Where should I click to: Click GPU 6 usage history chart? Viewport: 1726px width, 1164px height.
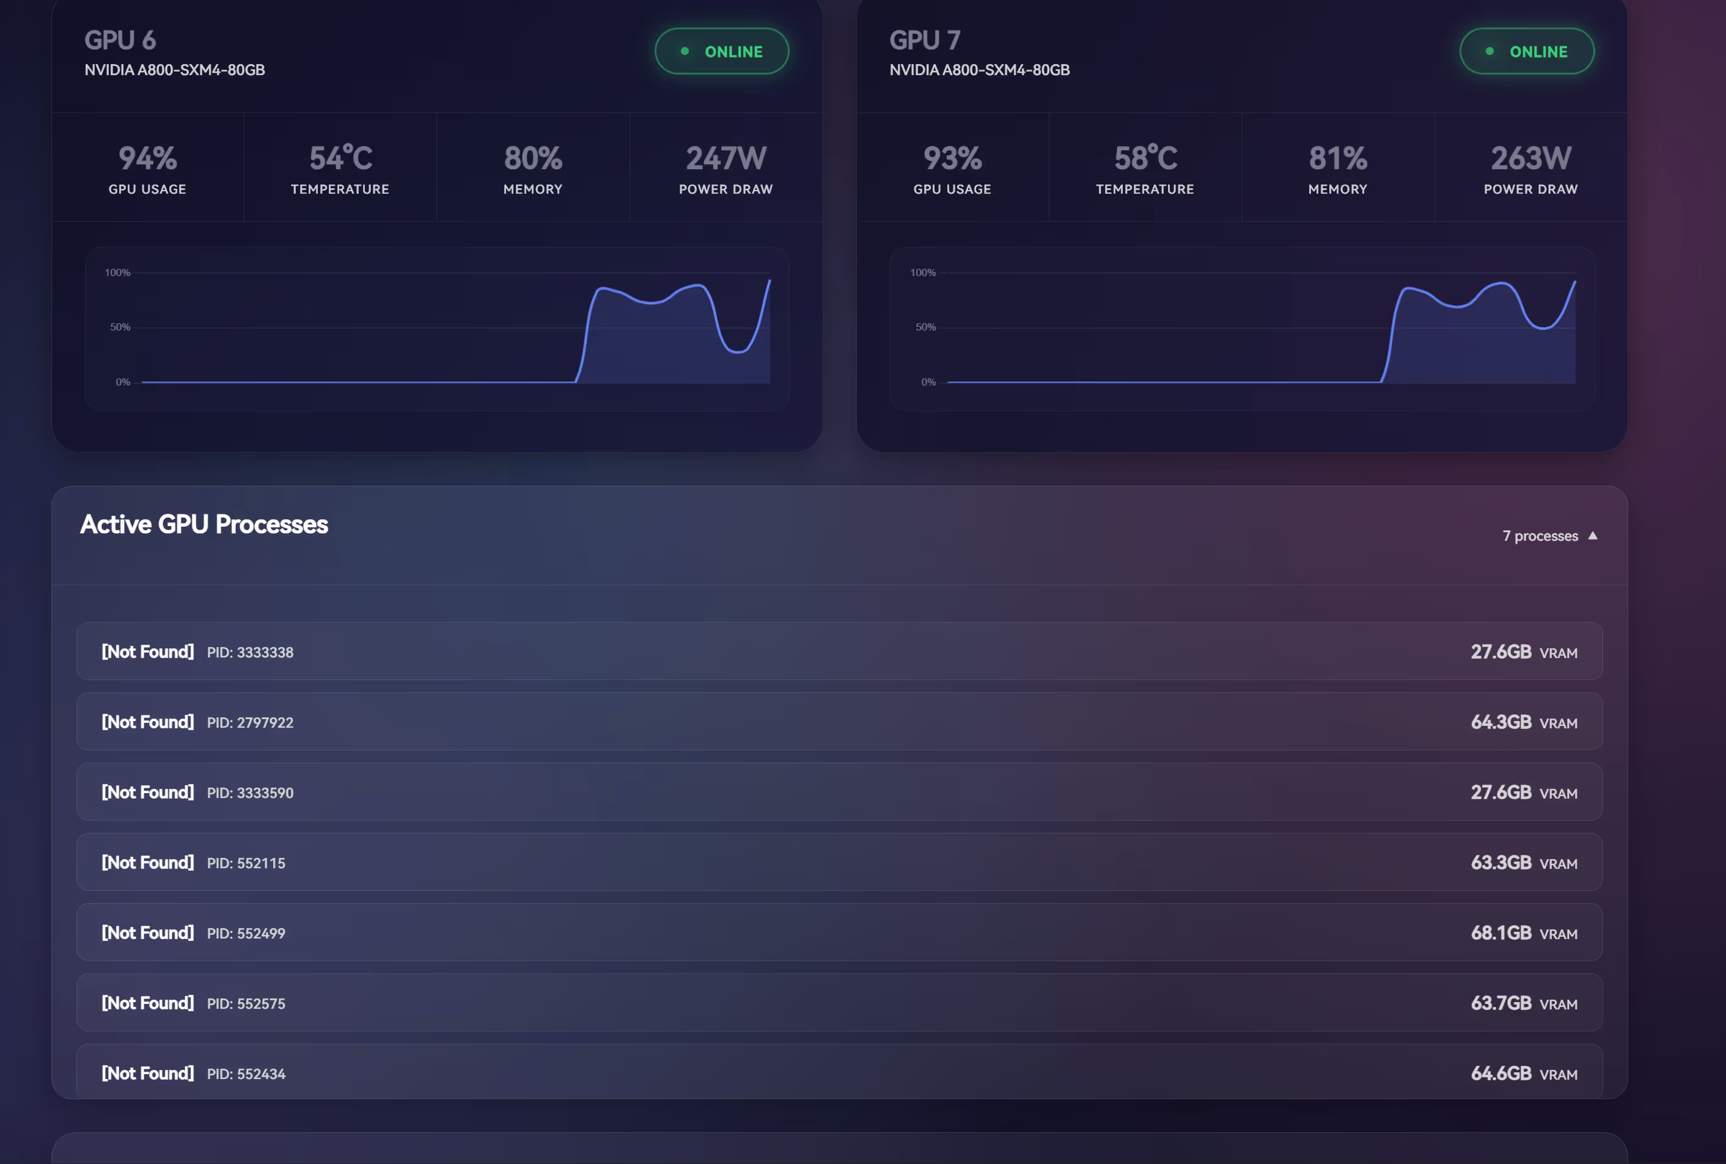tap(436, 329)
